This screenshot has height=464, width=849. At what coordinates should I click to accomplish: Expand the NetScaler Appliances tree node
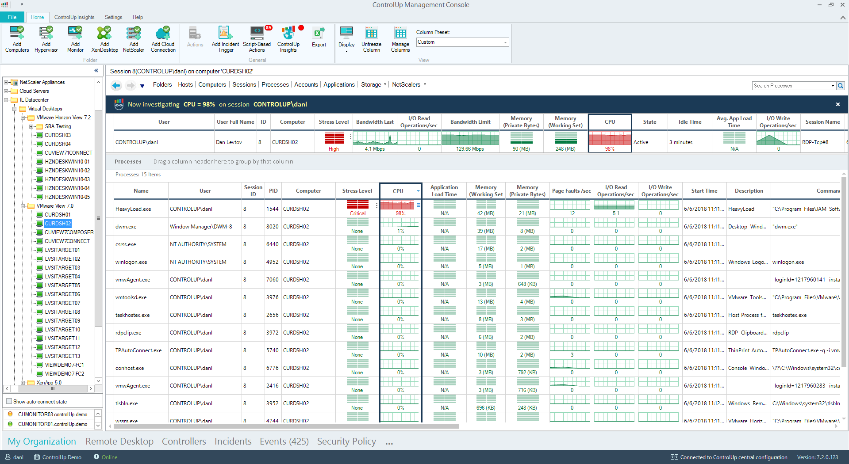[6, 82]
